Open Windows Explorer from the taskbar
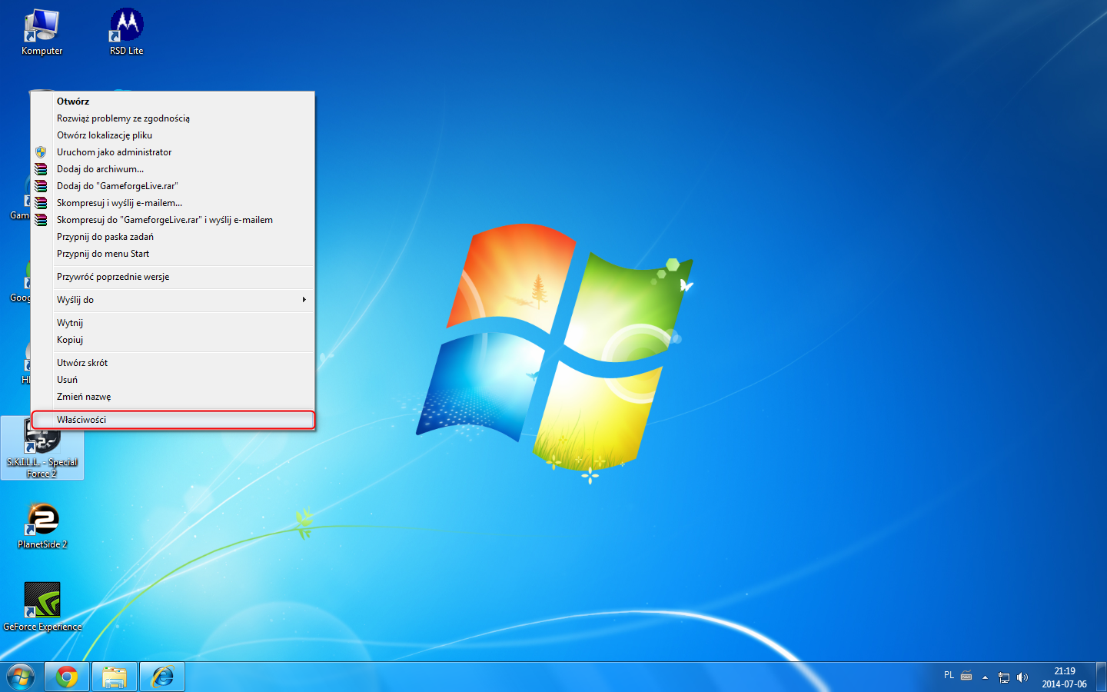The height and width of the screenshot is (692, 1107). coord(115,677)
